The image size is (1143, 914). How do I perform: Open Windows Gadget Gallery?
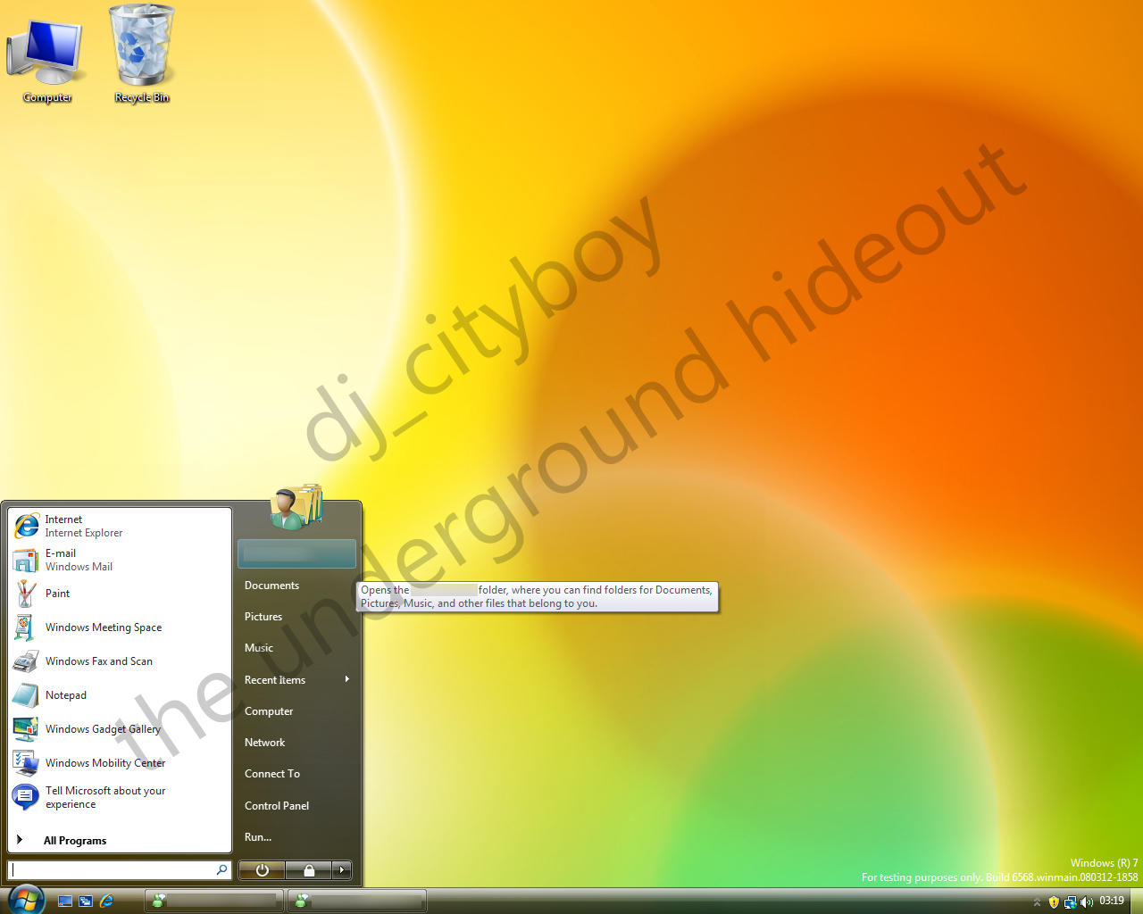coord(120,729)
